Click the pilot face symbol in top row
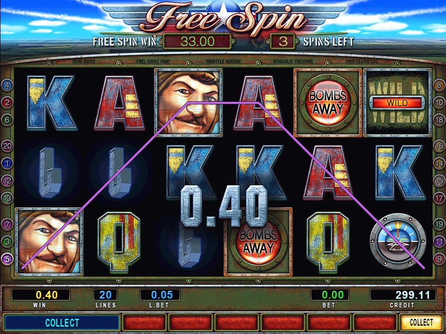Image resolution: width=446 pixels, height=334 pixels. 188,103
